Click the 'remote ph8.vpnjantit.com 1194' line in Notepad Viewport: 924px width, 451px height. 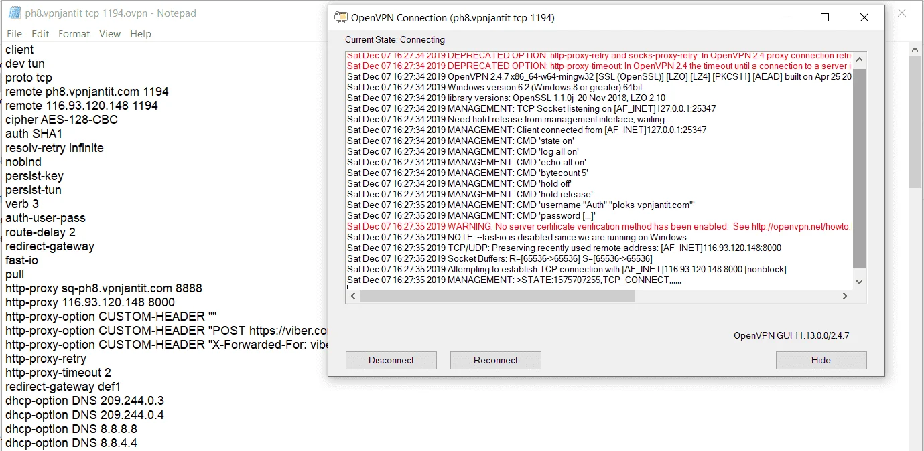87,92
